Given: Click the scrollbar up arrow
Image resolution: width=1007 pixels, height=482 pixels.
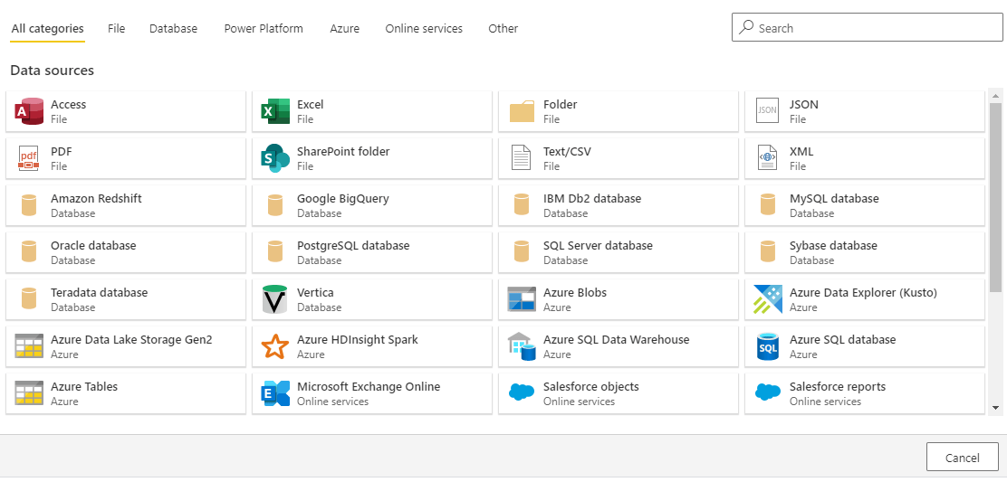Looking at the screenshot, I should click(x=995, y=96).
